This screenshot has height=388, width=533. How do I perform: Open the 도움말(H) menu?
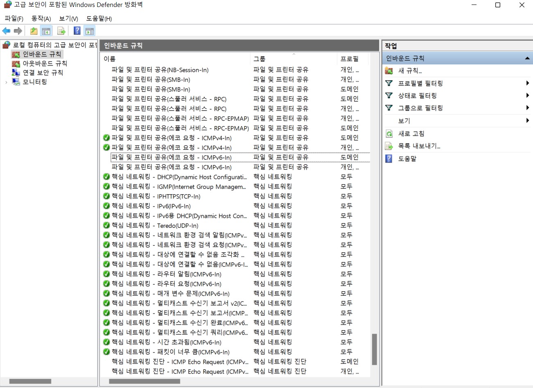(x=99, y=18)
